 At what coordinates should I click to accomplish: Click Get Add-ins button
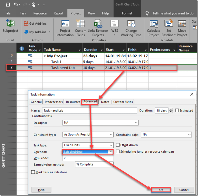35,23
